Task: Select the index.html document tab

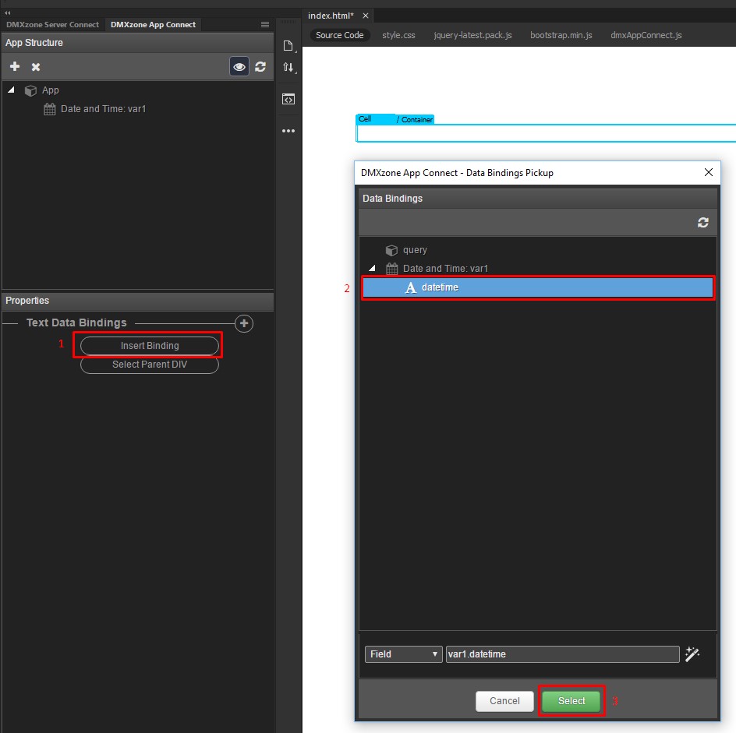Action: 331,16
